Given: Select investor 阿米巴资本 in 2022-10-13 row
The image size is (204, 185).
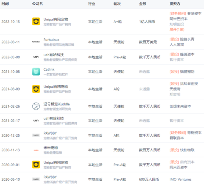Looking at the screenshot, I should pos(178,19).
